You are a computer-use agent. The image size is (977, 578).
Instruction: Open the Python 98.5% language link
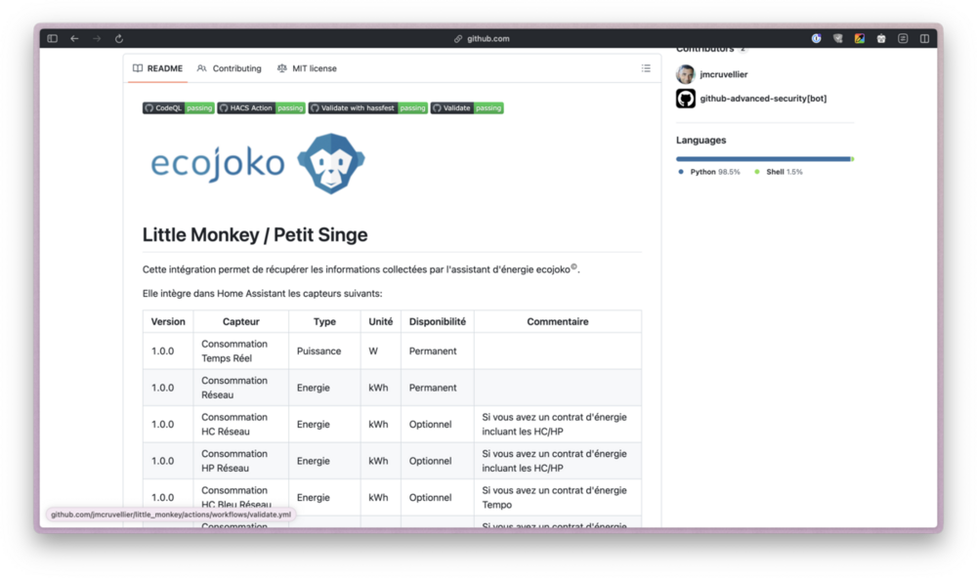[x=709, y=172]
